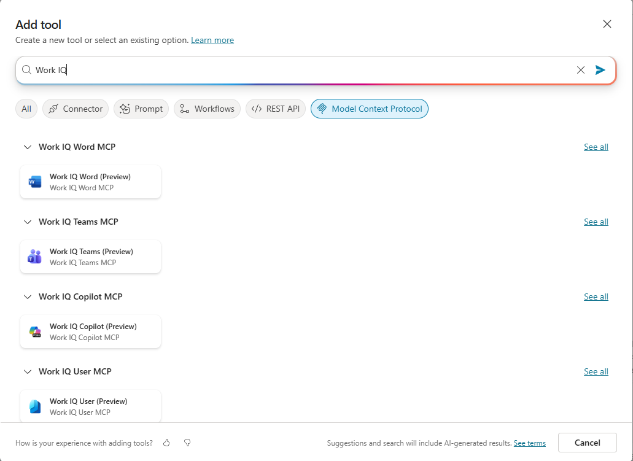Select the Work IQ Copilot (Preview) title
Screen dimensions: 633x461
tap(93, 326)
